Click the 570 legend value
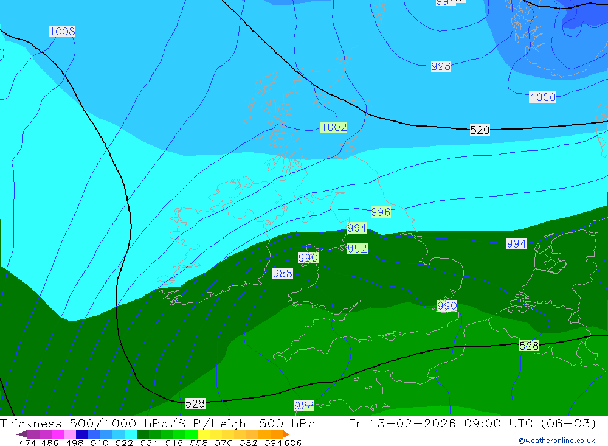 coord(224,443)
